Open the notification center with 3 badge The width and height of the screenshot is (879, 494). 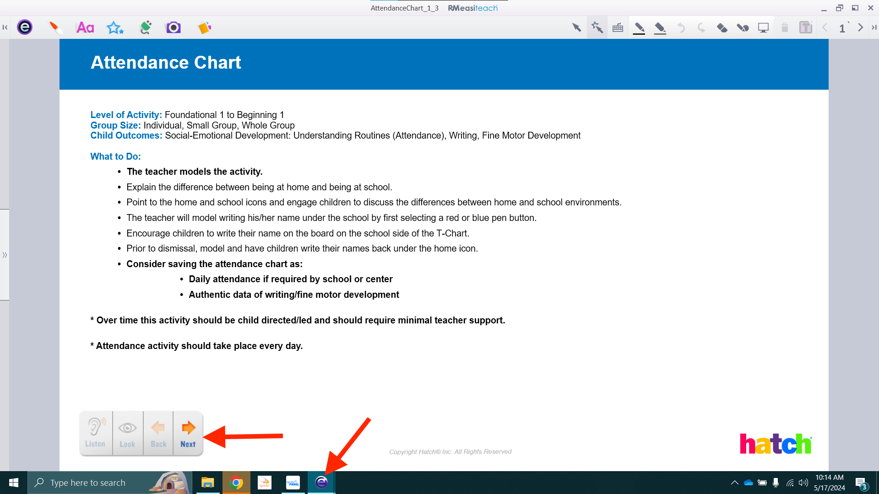[861, 483]
